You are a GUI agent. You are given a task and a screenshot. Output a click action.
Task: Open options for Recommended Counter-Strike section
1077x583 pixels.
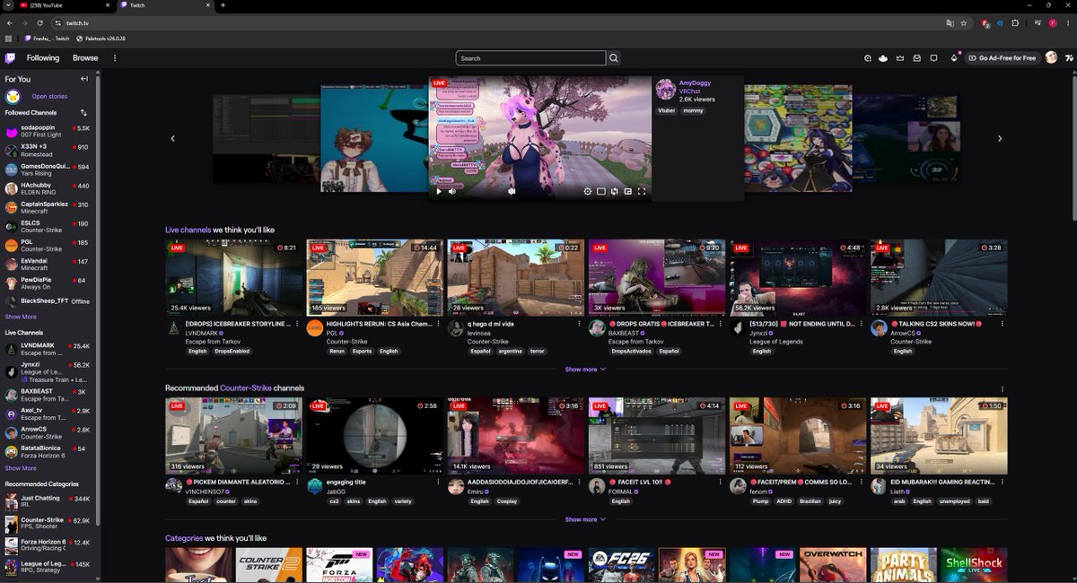point(1003,388)
